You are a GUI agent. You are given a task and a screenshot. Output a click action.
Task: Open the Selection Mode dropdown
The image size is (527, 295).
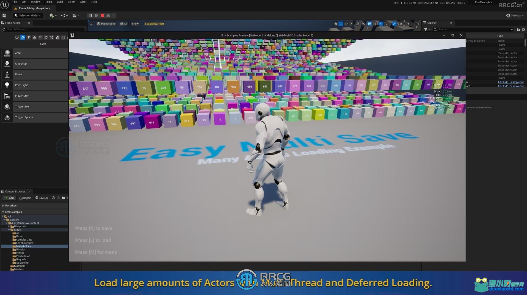coord(28,16)
